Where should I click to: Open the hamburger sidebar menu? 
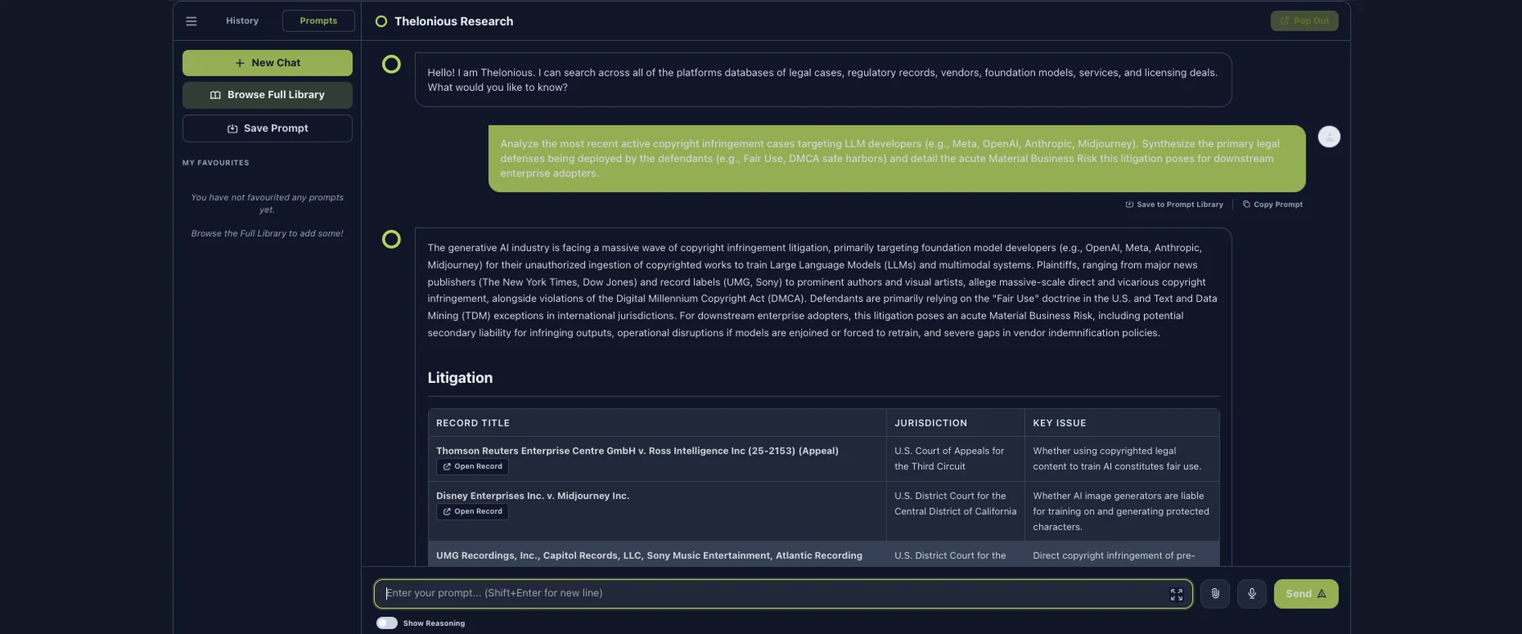pyautogui.click(x=191, y=21)
